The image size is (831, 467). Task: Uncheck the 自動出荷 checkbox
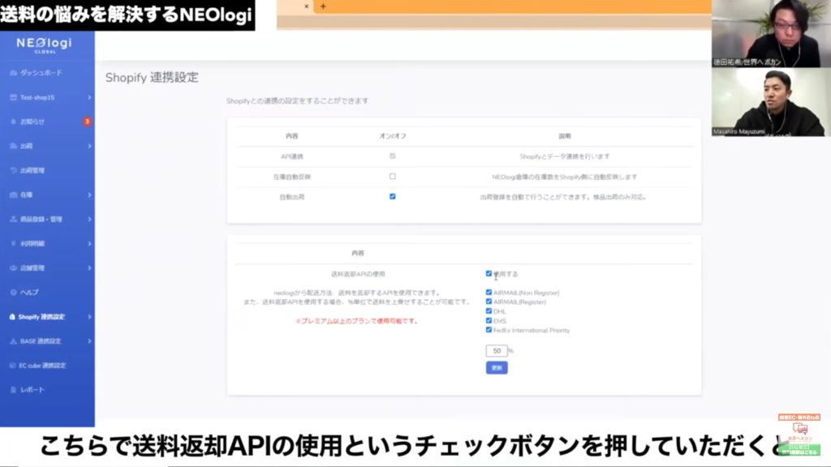392,196
